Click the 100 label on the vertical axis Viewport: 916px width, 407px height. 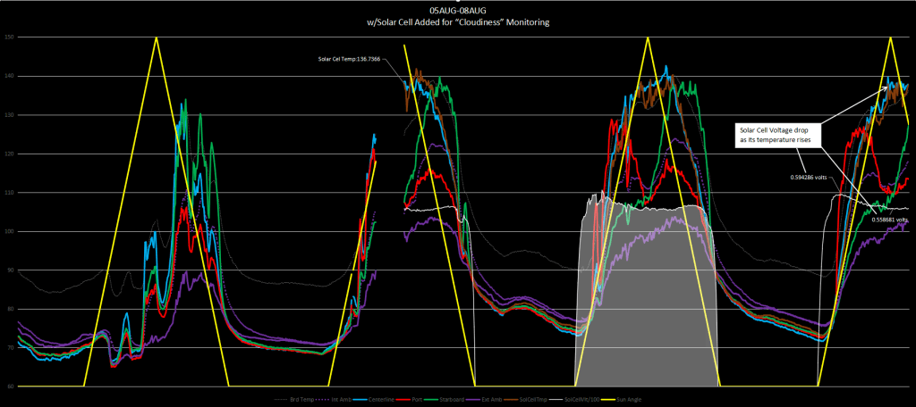pyautogui.click(x=9, y=231)
